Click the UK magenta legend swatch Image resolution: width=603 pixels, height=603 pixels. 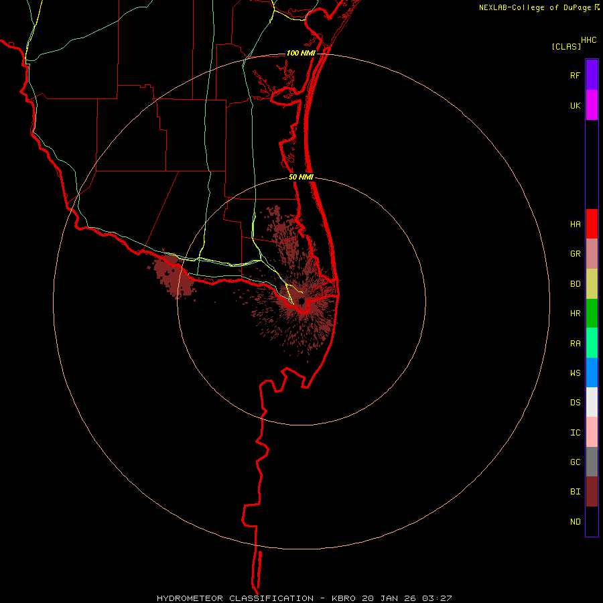[592, 105]
